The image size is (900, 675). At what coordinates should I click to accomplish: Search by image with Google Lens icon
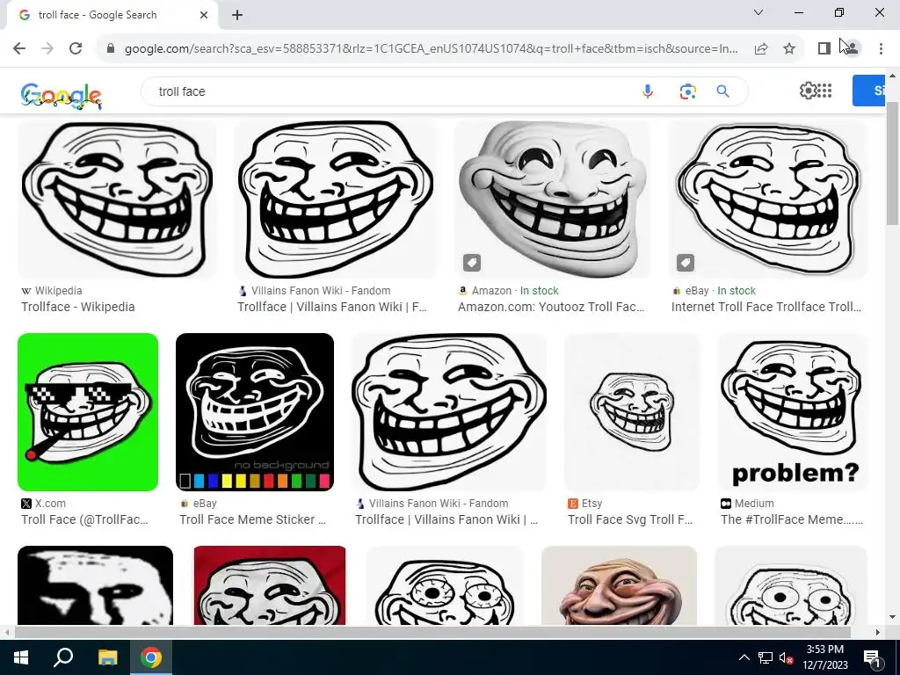click(687, 91)
